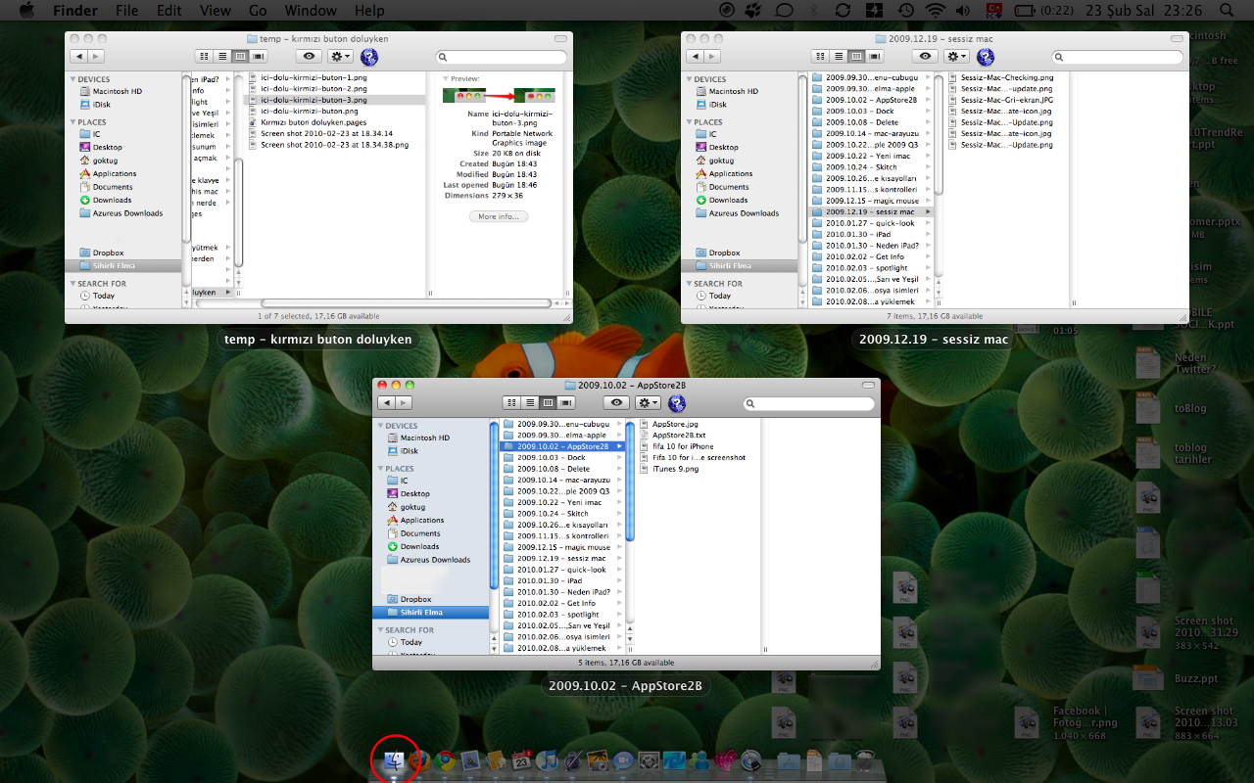Click the Back arrow in the AppStore2B window

[386, 403]
